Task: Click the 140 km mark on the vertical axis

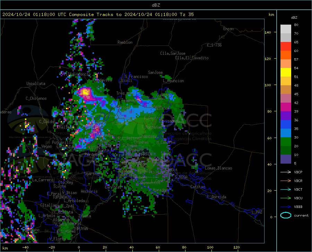Action: pos(268,33)
